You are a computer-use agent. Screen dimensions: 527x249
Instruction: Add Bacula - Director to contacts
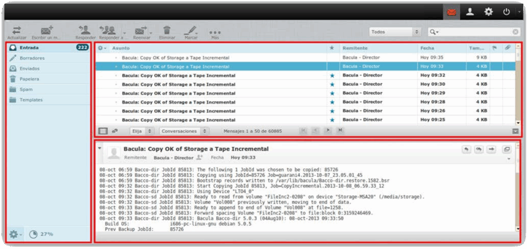199,157
